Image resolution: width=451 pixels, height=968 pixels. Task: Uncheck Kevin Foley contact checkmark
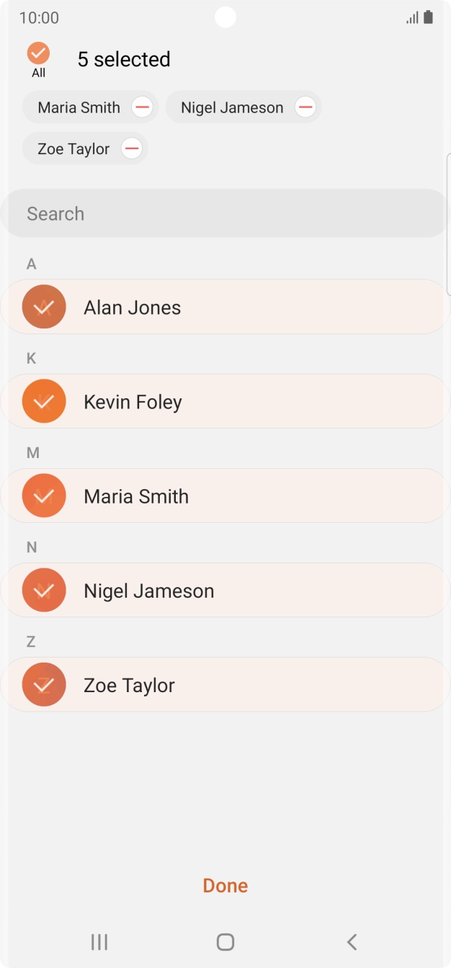tap(44, 401)
